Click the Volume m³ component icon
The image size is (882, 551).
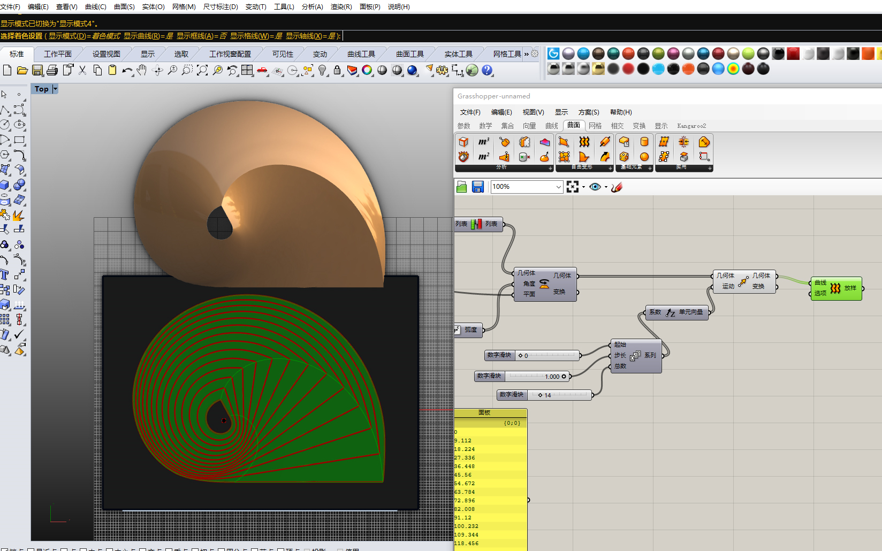483,142
